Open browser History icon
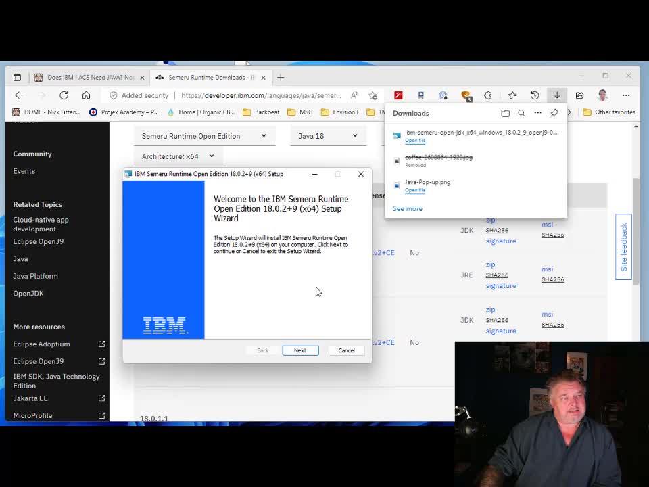Screen dimensions: 649x487 (535, 95)
